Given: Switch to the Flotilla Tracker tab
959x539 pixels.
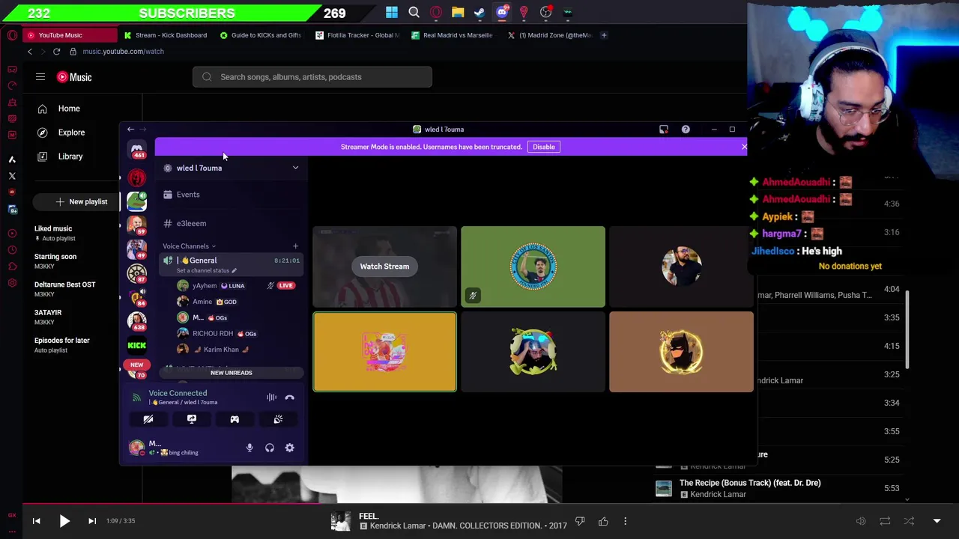Looking at the screenshot, I should point(358,35).
